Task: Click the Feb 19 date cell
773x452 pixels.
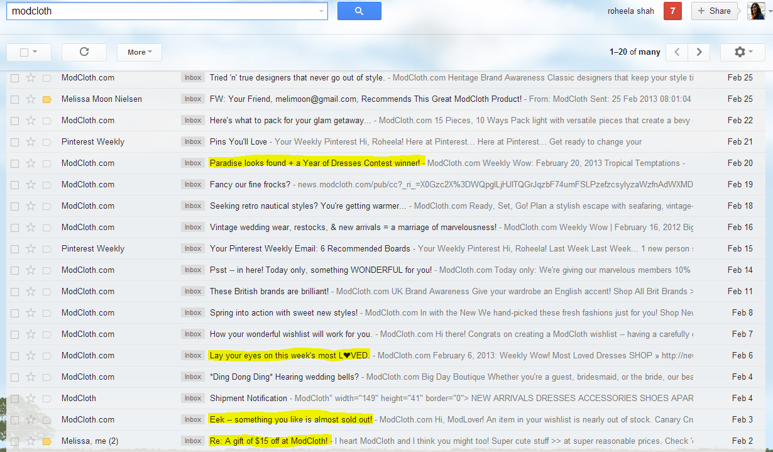Action: (x=740, y=184)
